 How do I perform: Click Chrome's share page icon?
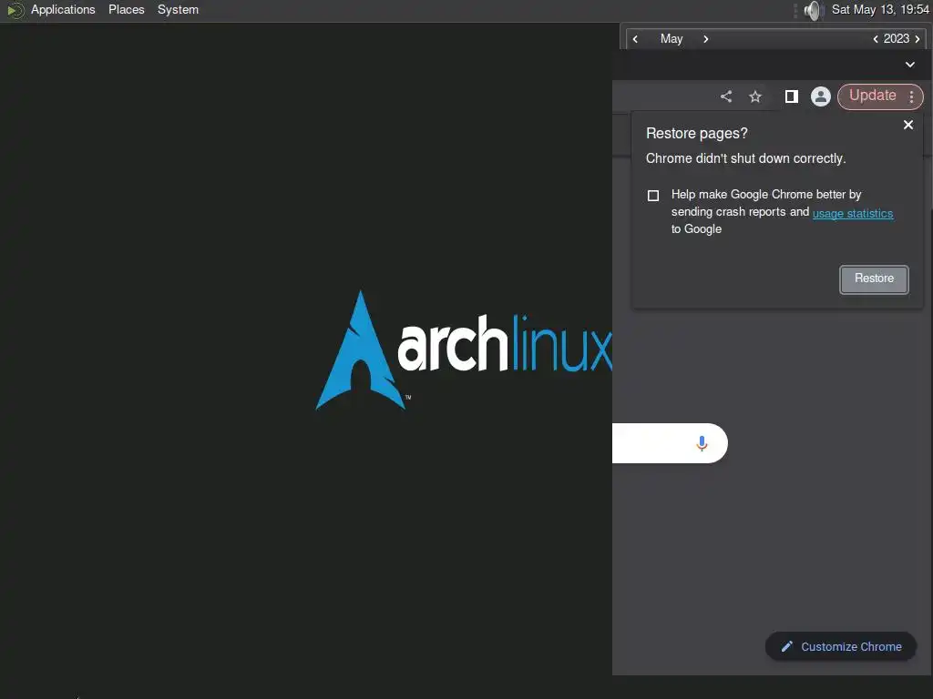(726, 96)
